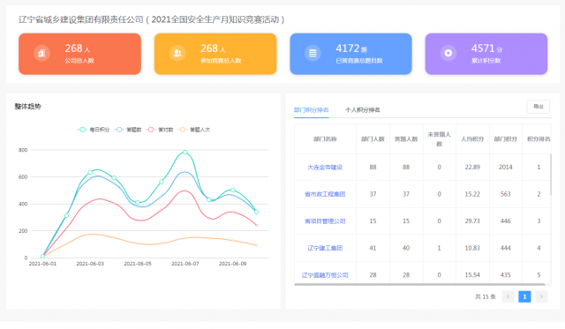Click the list icon in the blue card
This screenshot has height=329, width=565.
coord(313,53)
